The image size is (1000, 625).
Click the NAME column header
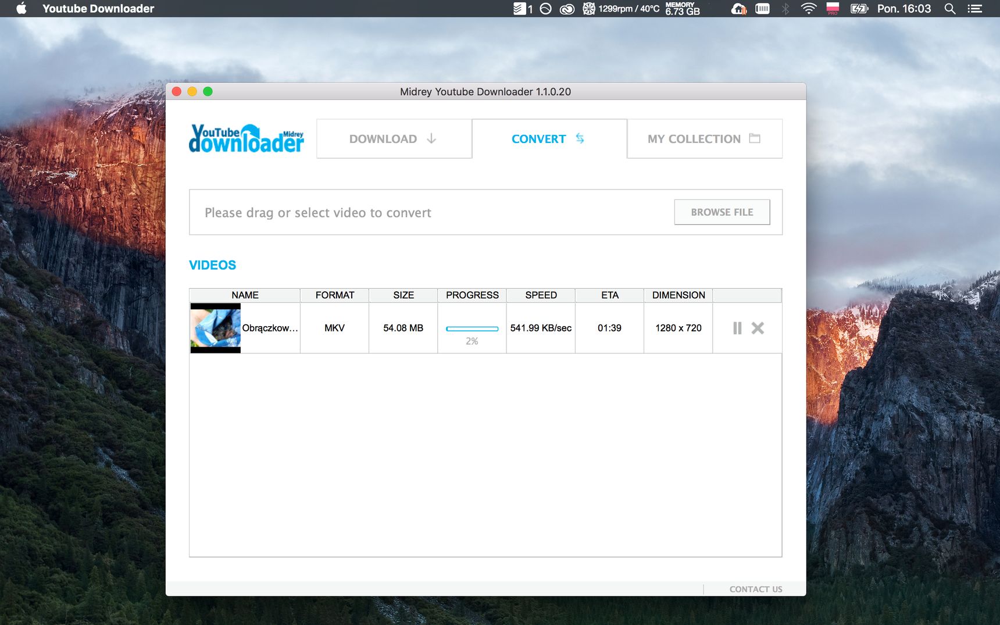tap(245, 295)
